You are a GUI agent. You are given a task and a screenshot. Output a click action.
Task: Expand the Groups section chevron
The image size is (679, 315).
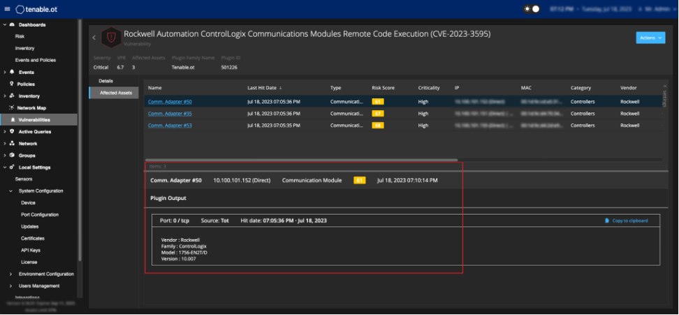5,155
